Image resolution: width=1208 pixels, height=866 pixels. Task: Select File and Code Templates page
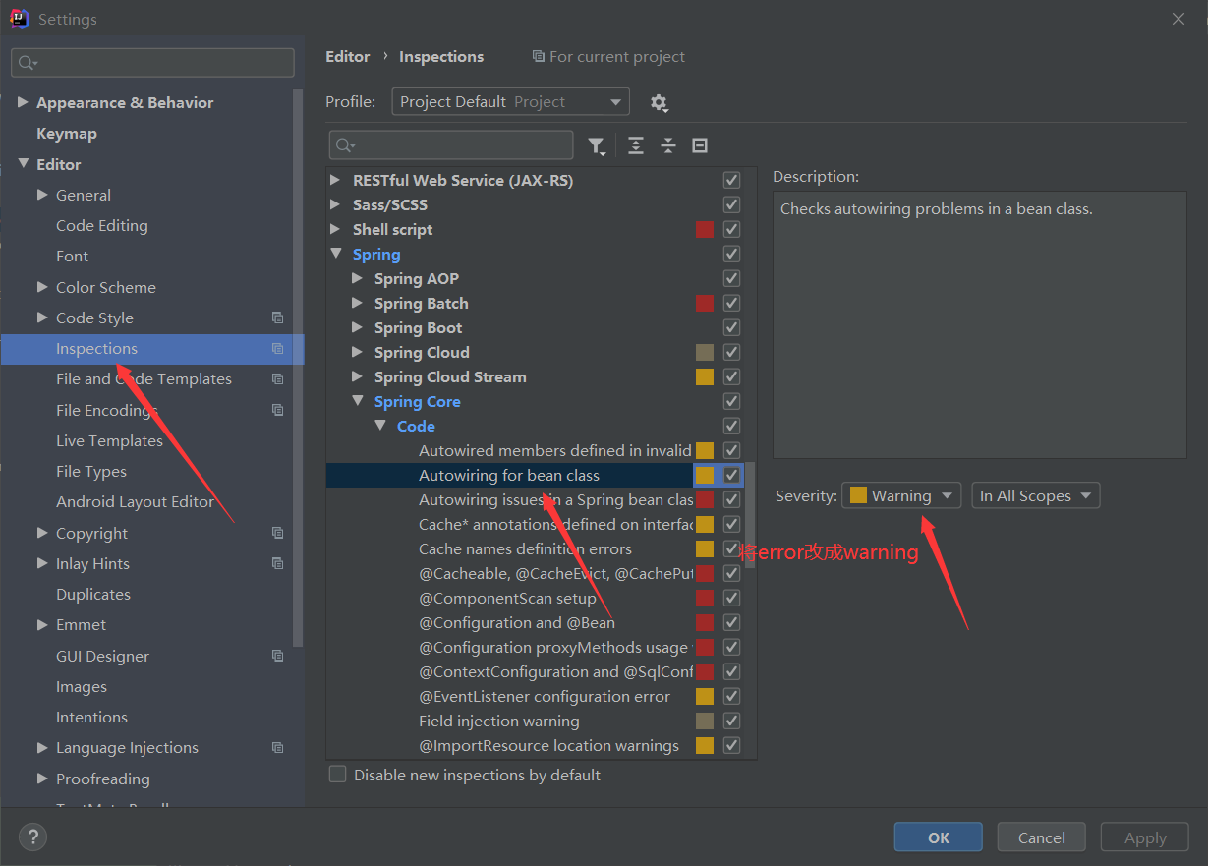coord(144,378)
